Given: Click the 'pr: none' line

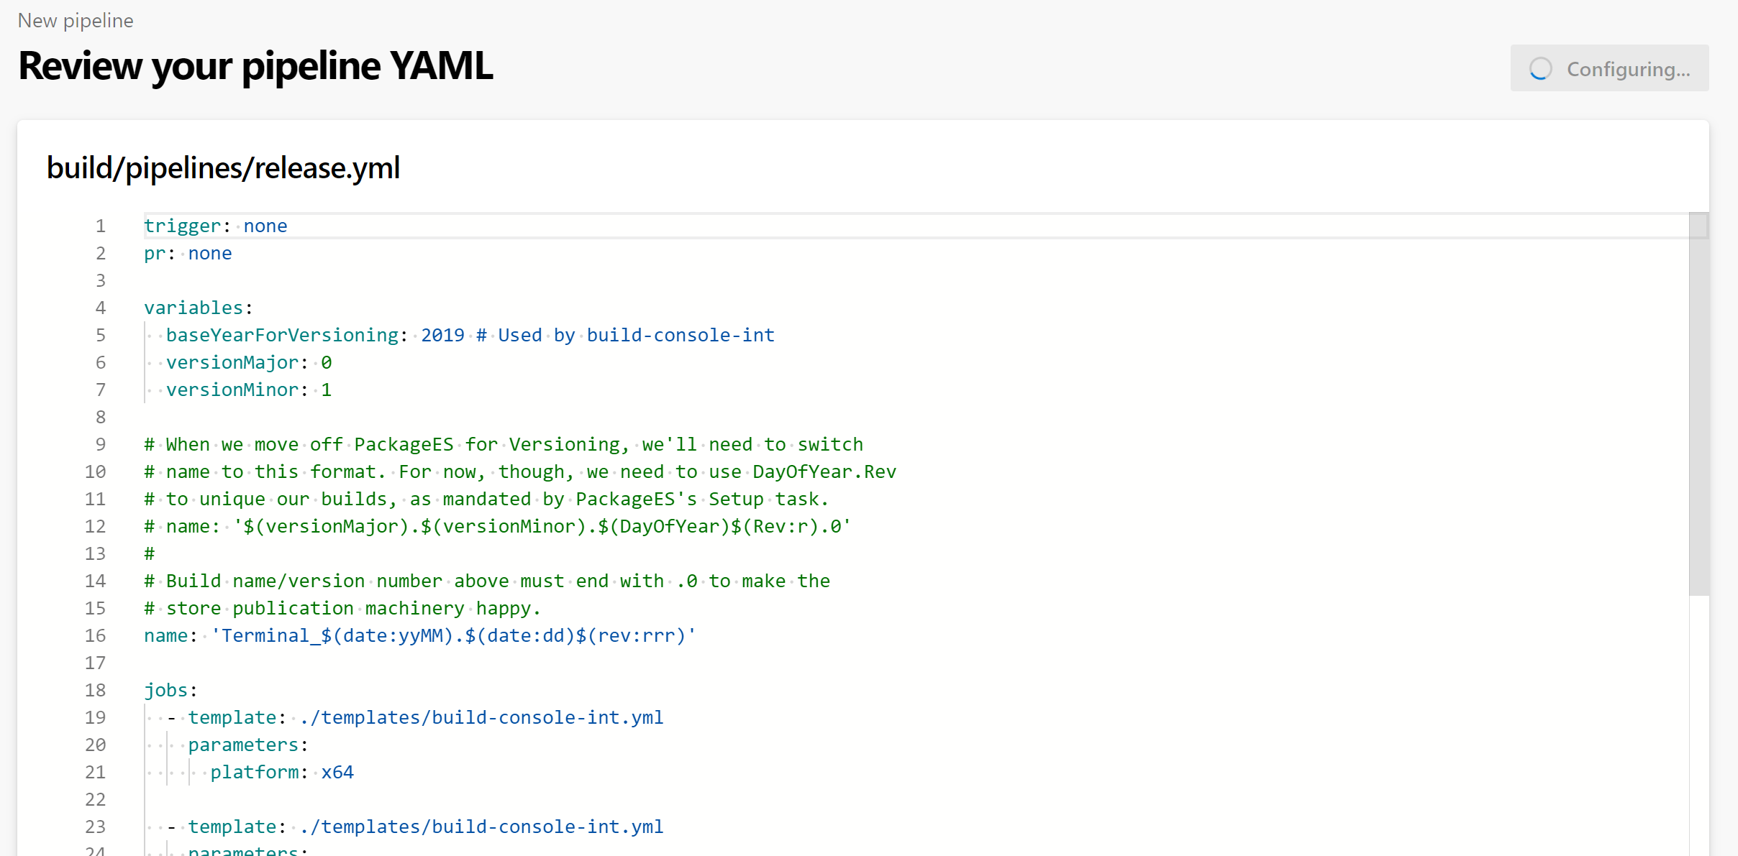Looking at the screenshot, I should (188, 253).
